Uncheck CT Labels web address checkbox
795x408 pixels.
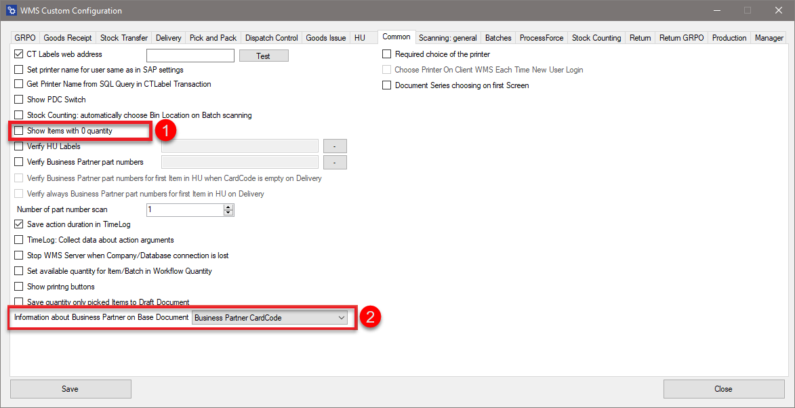tap(19, 54)
